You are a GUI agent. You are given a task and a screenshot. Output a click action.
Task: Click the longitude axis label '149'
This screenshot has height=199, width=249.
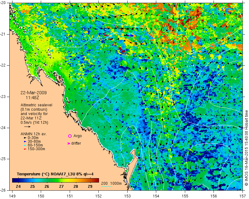click(x=12, y=196)
